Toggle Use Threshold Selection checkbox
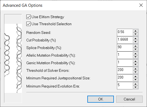This screenshot has width=147, height=107. click(x=28, y=24)
